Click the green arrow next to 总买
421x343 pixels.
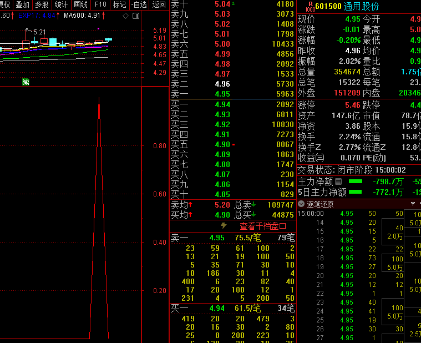pos(254,215)
